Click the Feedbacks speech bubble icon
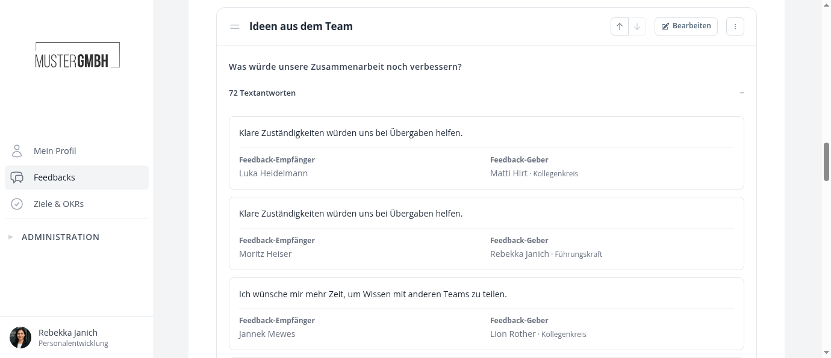Viewport: 831px width, 358px height. (17, 177)
